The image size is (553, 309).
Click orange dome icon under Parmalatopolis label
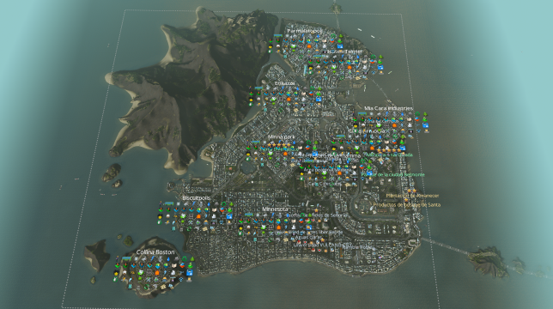309,46
